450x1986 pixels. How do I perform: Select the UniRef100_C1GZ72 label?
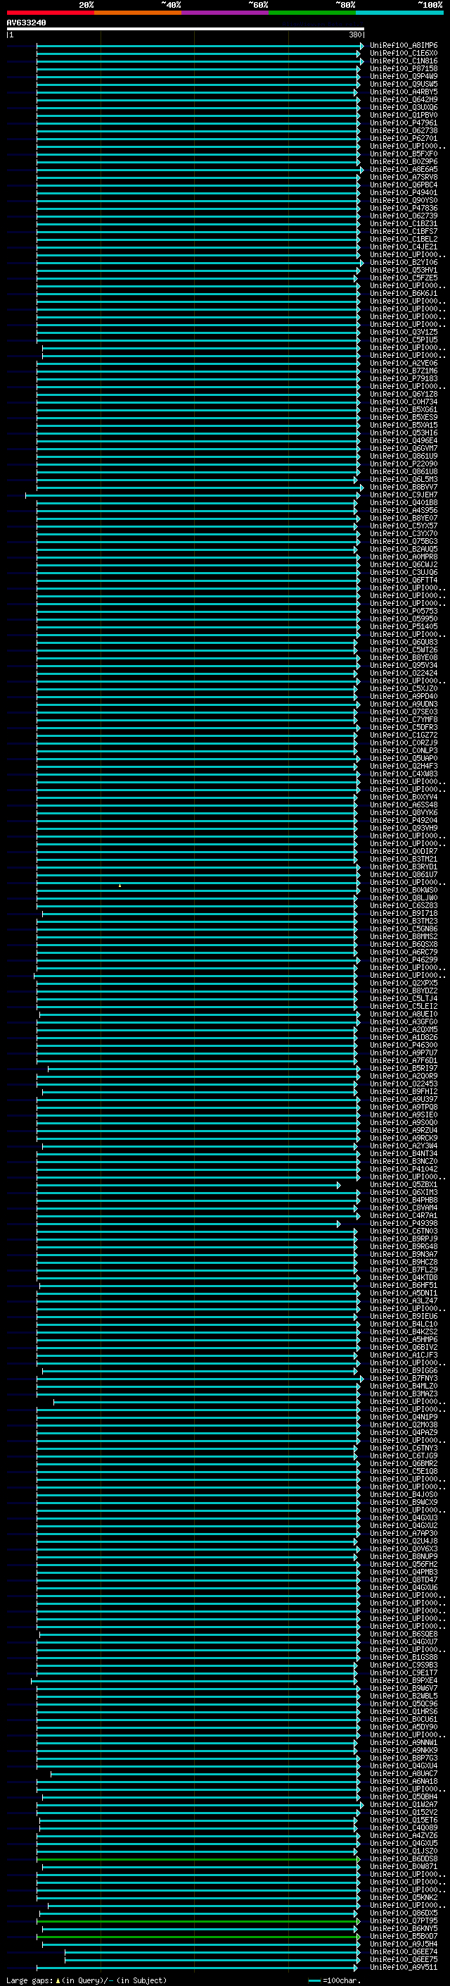[x=403, y=735]
